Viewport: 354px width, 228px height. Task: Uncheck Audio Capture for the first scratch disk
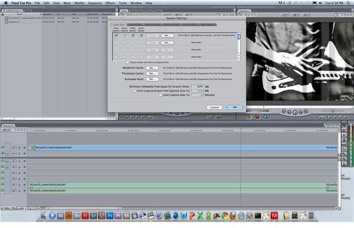[x=124, y=35]
